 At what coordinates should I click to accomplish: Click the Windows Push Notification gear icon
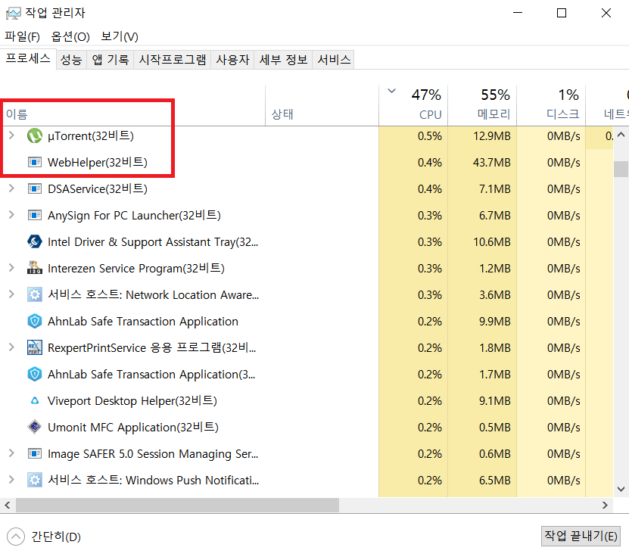(35, 480)
